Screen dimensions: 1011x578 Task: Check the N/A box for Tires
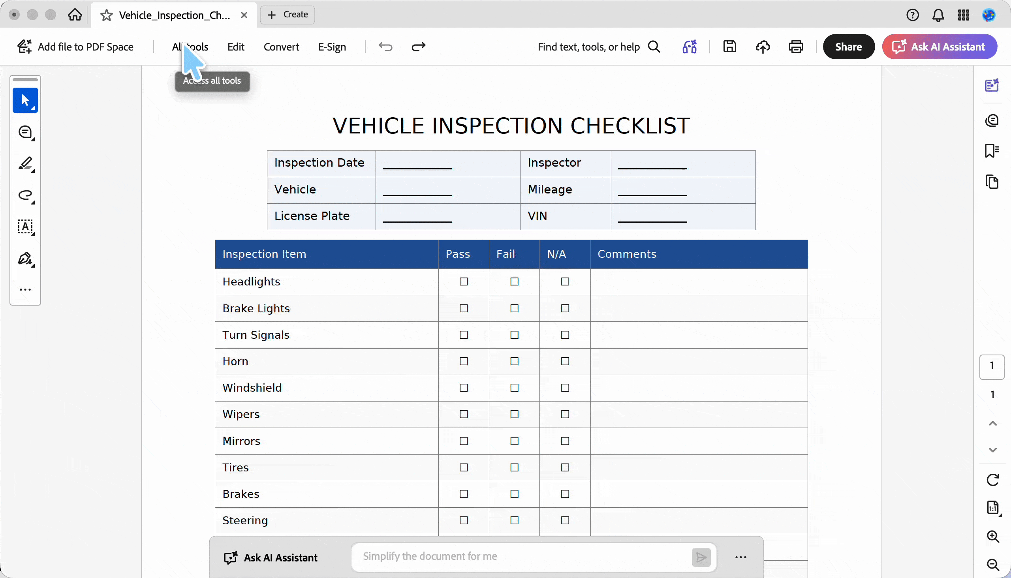pyautogui.click(x=565, y=467)
